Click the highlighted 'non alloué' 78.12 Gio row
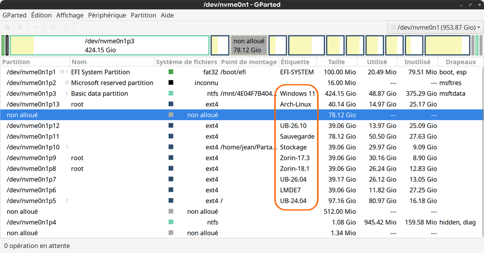Viewport: 484px width, 253px height. (242, 115)
